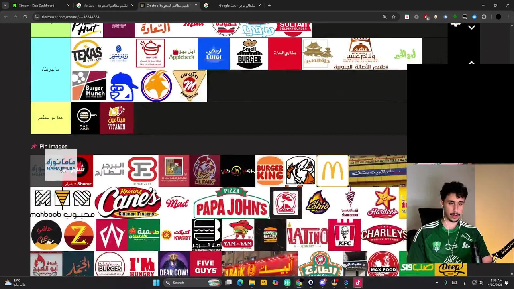This screenshot has width=514, height=289.
Task: Pick the Mad logo tile
Action: (177, 203)
